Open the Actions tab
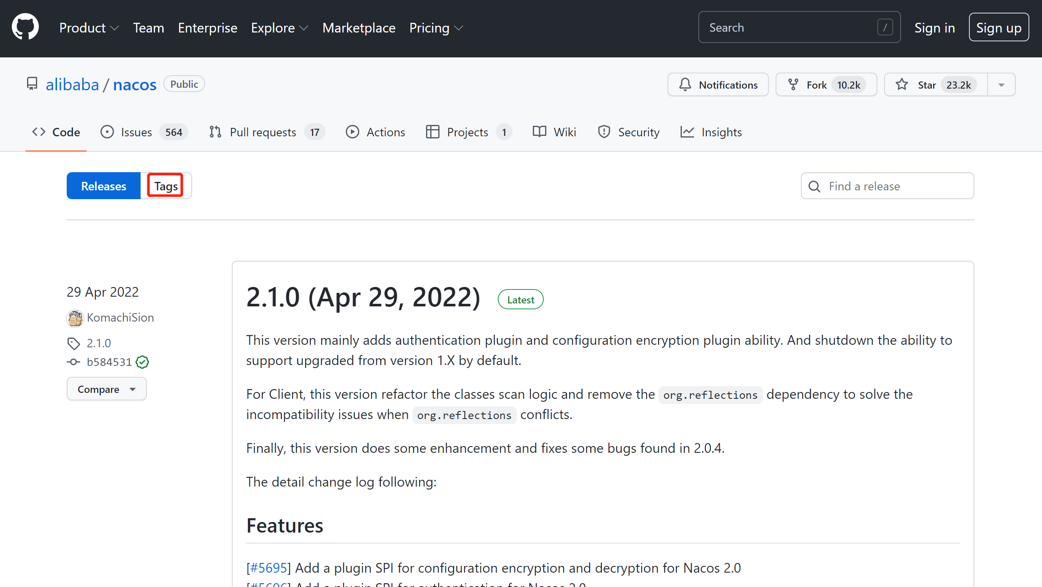Image resolution: width=1042 pixels, height=587 pixels. [x=375, y=132]
